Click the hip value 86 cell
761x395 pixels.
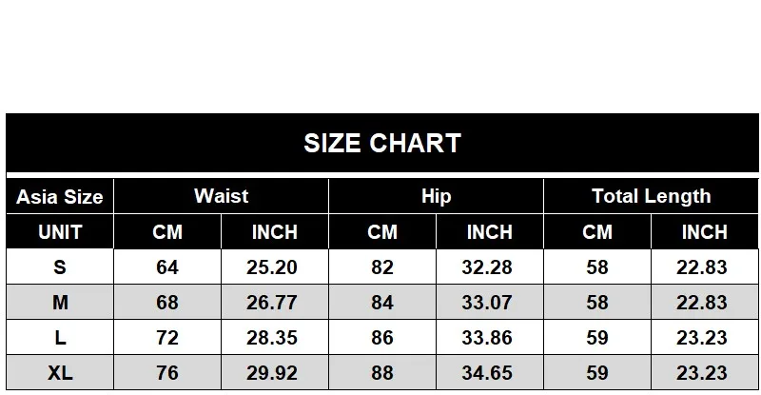click(x=382, y=337)
